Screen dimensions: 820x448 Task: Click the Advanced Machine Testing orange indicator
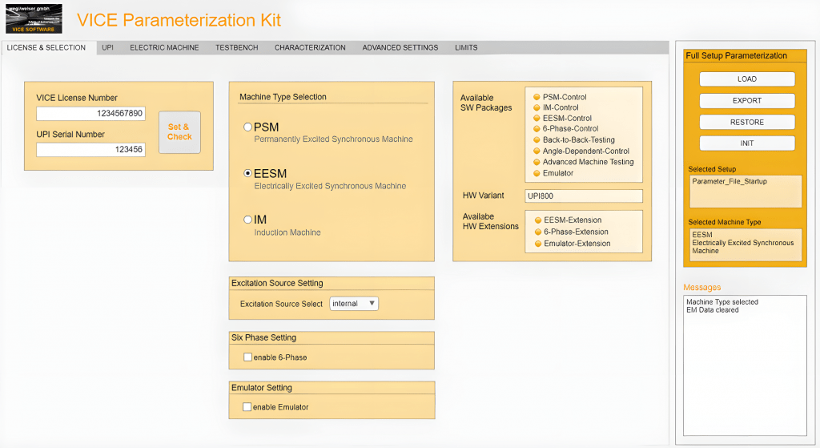537,162
